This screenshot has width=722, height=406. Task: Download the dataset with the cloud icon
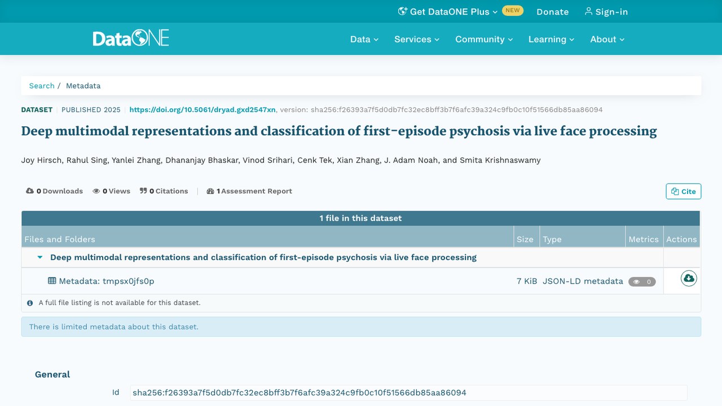coord(689,278)
